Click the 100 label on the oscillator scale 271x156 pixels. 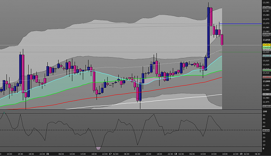264,111
